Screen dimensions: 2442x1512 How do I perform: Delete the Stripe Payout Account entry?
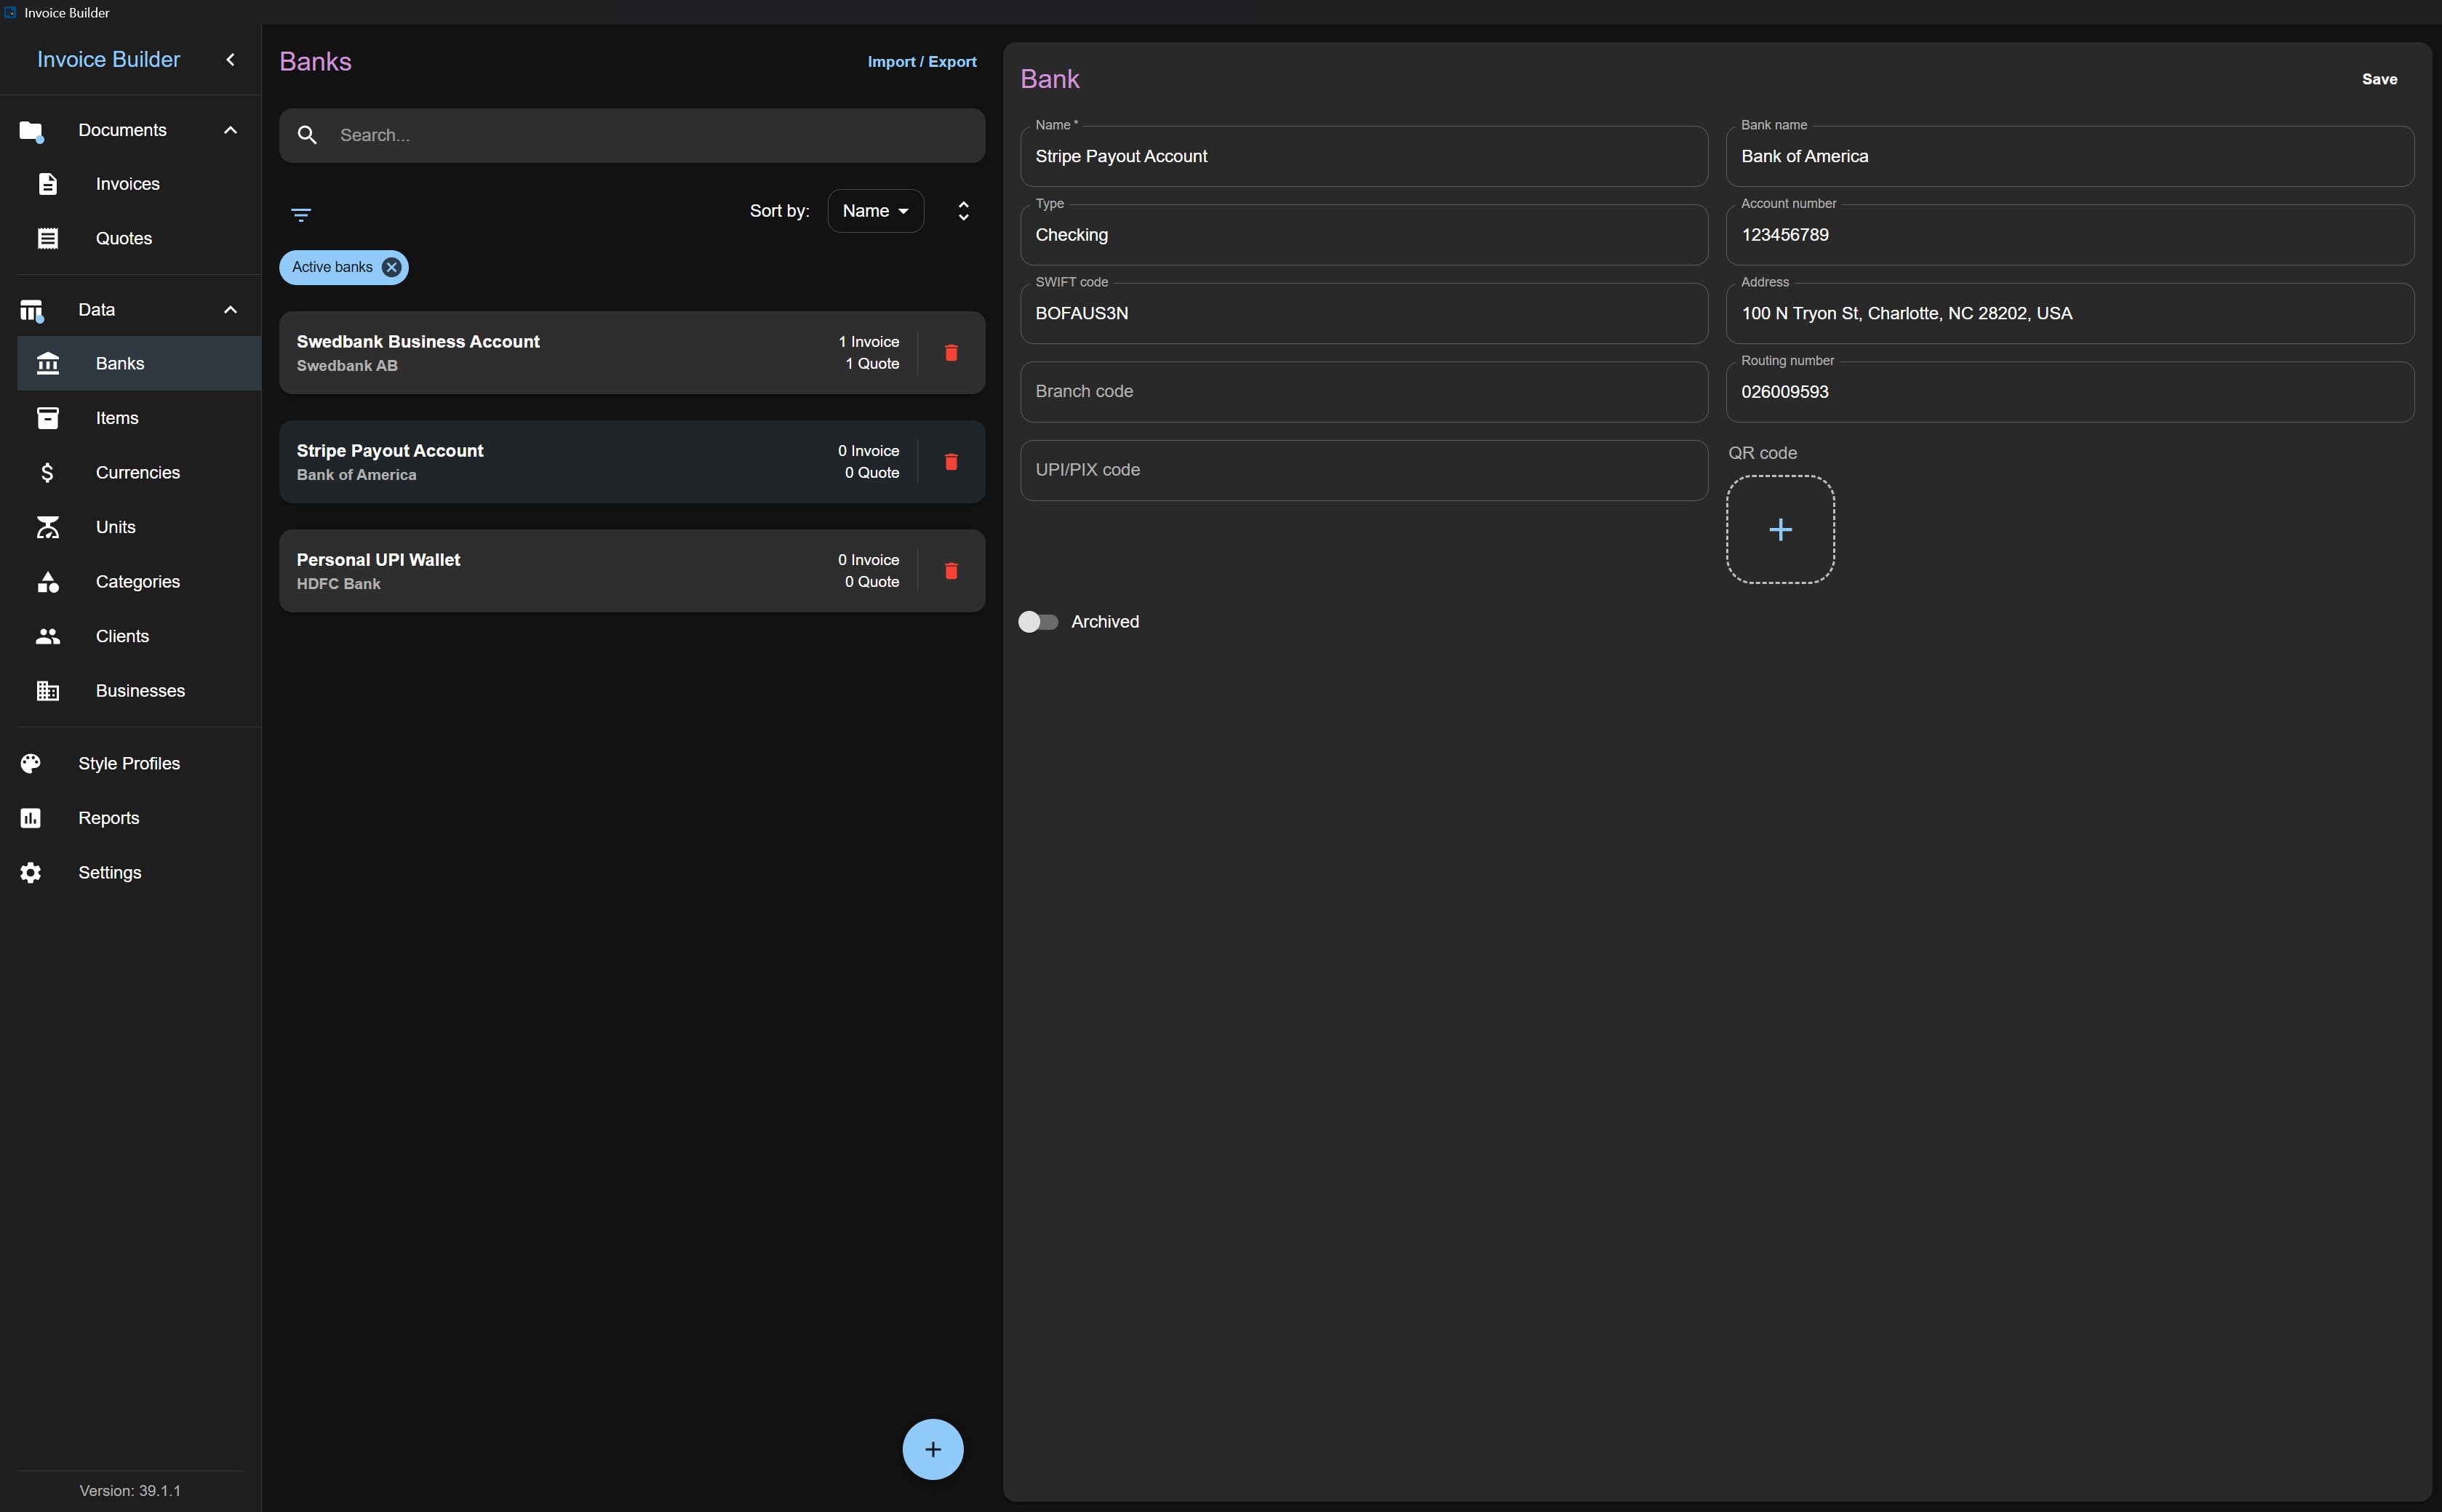click(951, 461)
